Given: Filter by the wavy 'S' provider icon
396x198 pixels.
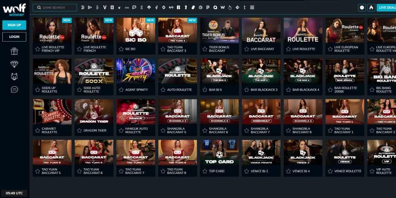Looking at the screenshot, I should [x=171, y=8].
